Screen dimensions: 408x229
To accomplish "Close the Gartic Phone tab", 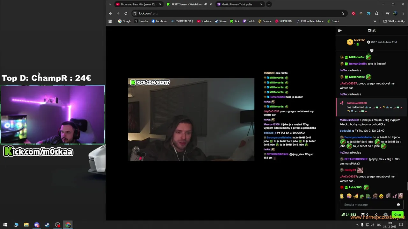I will [261, 4].
